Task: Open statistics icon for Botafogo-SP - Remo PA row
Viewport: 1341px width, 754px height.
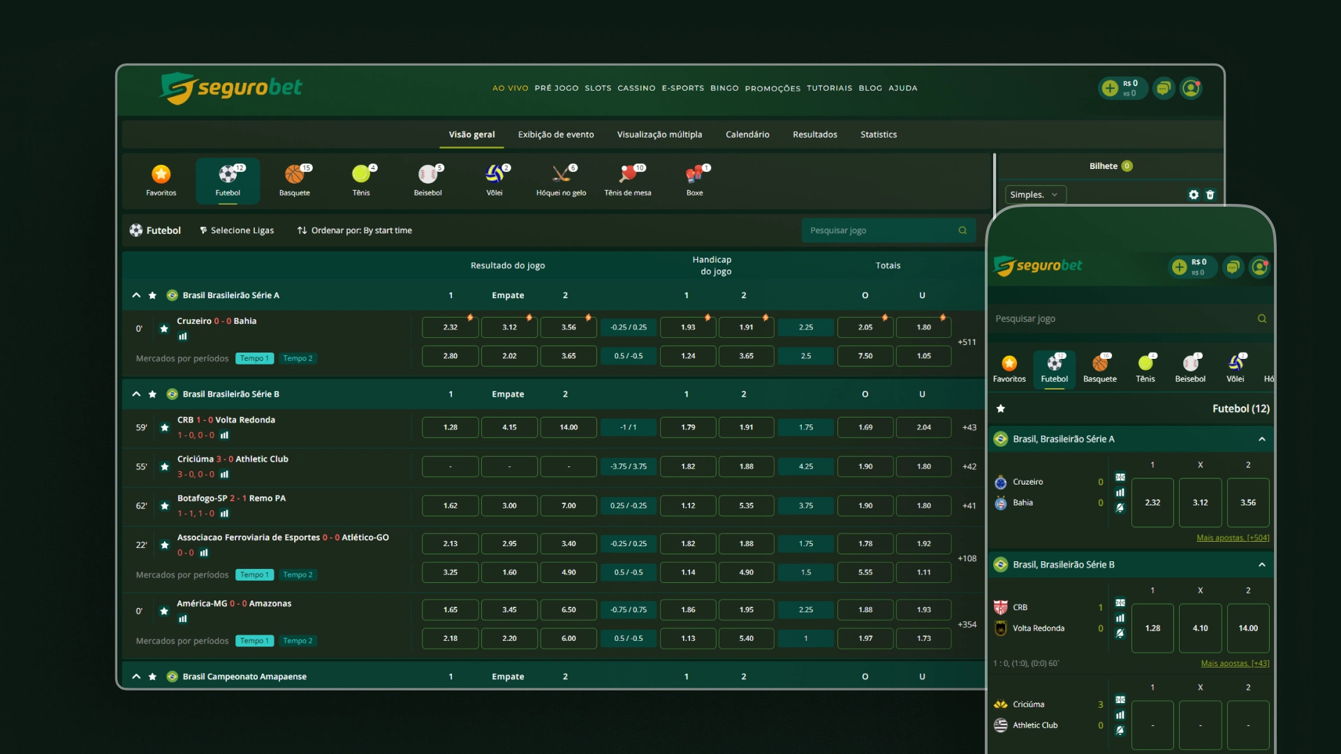Action: pos(224,513)
